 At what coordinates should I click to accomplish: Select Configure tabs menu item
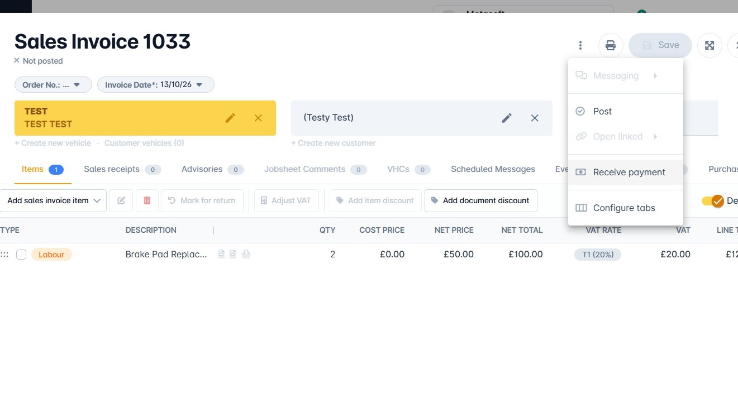pos(625,208)
